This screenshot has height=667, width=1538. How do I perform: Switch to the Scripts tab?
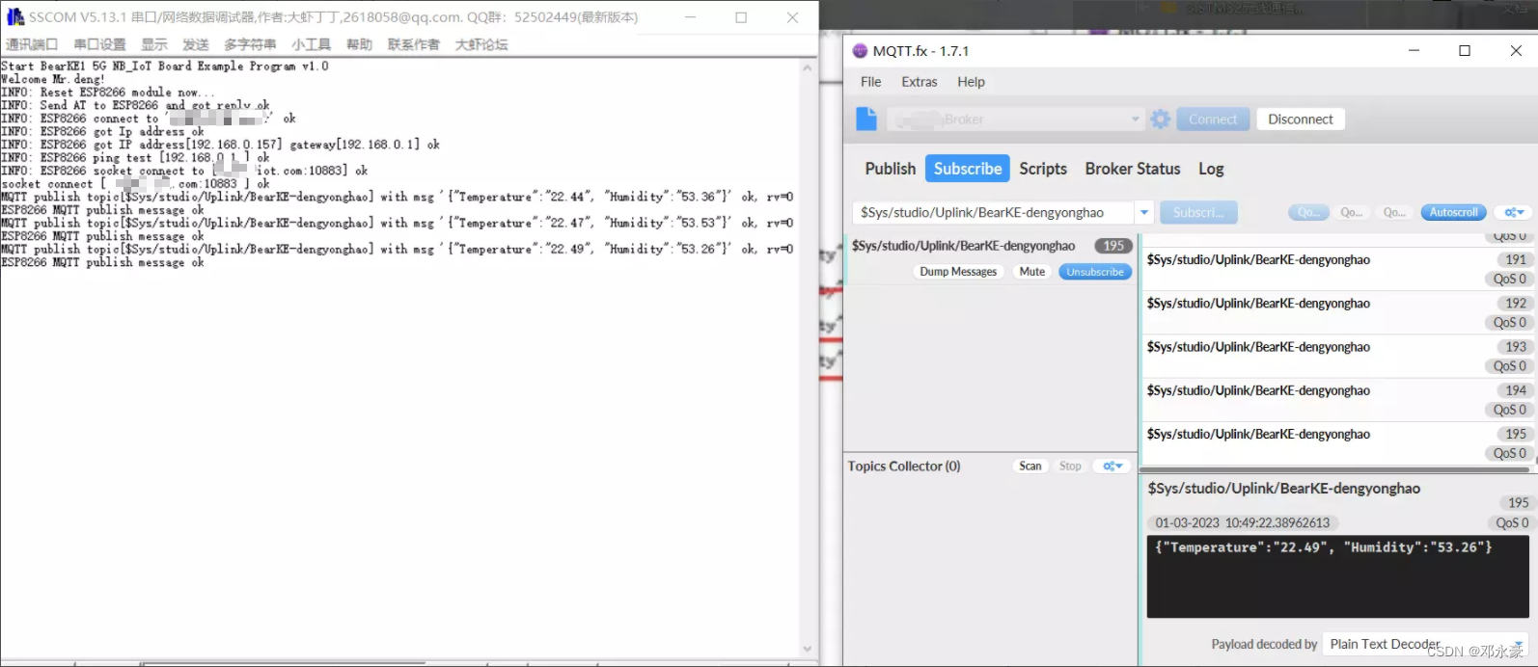point(1043,169)
